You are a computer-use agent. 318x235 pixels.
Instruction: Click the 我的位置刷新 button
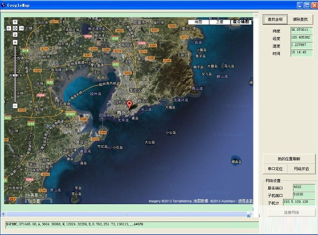[289, 159]
